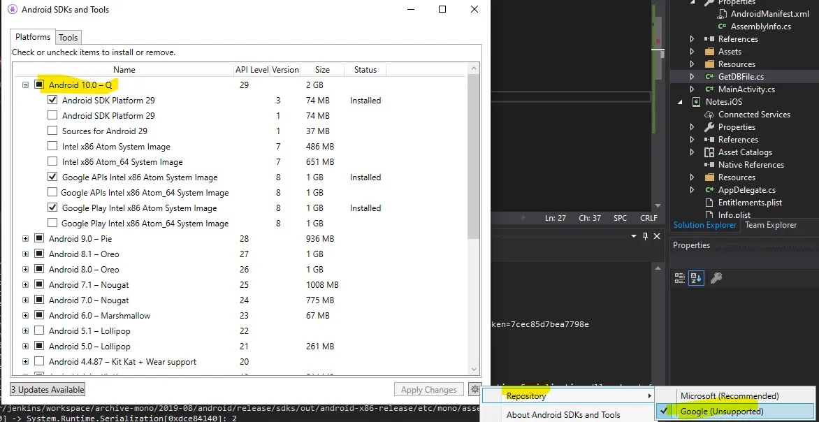Screen dimensions: 819x422
Task: Click the Property Pages wrench icon
Action: (x=716, y=278)
